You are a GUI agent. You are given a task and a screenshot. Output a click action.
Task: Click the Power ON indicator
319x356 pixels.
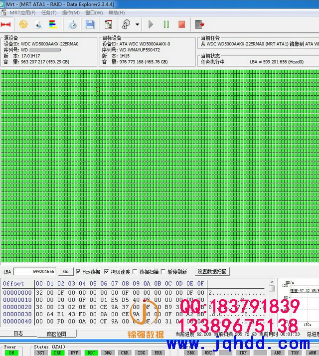(x=11, y=353)
